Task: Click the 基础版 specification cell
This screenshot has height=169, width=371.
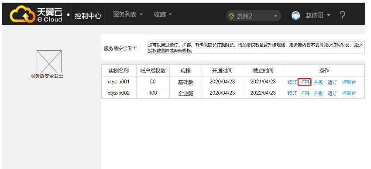Action: 186,83
